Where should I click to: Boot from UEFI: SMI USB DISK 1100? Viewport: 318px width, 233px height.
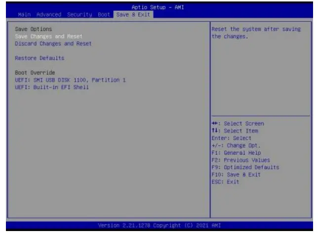coord(71,80)
